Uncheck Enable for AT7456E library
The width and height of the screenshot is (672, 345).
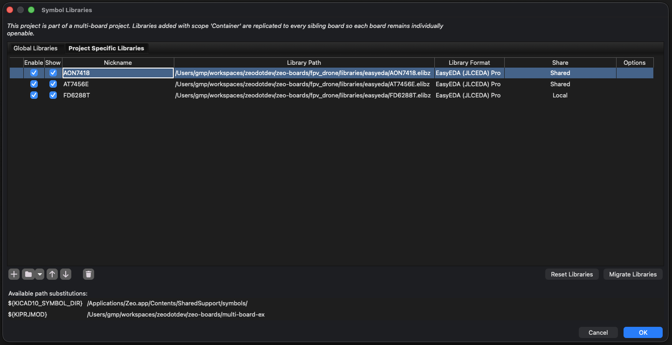[34, 84]
